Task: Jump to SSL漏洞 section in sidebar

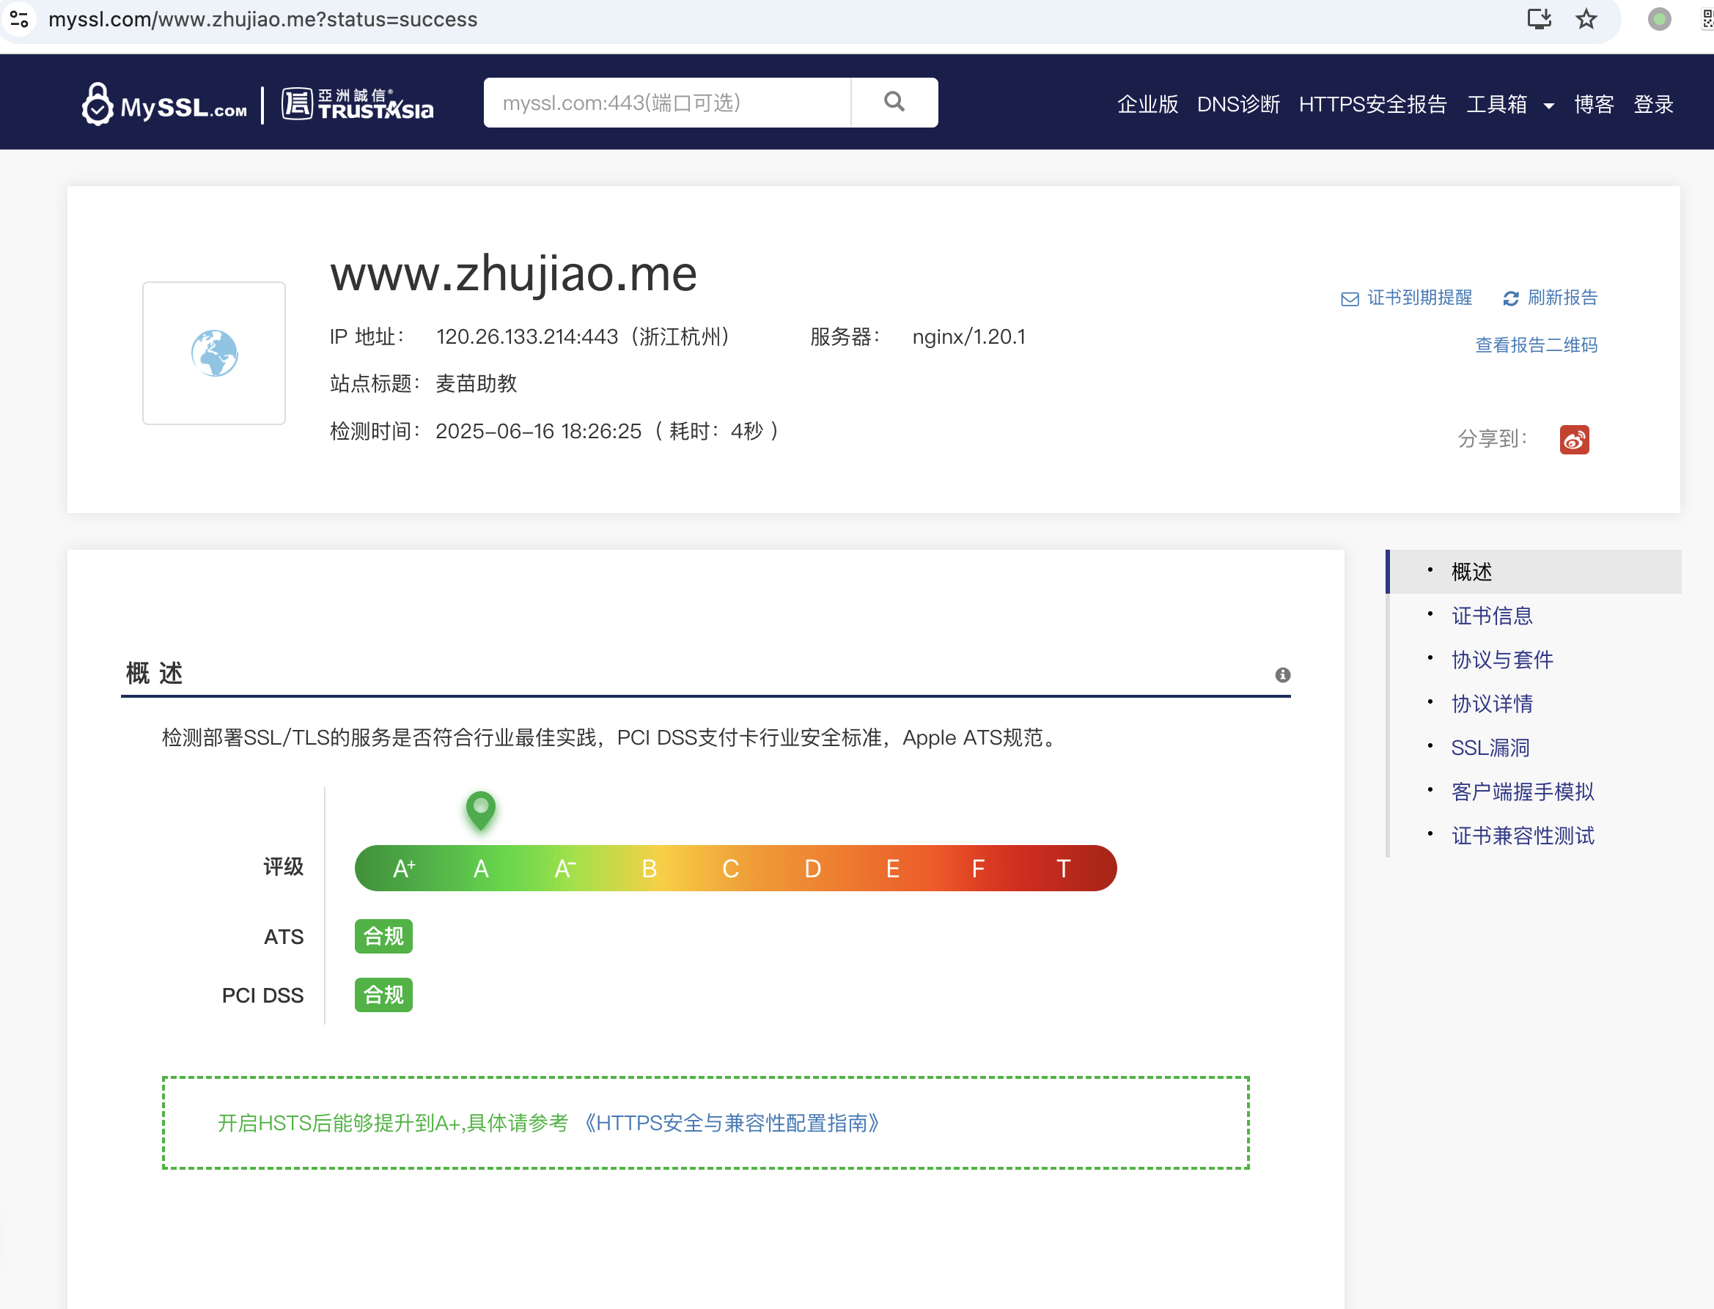Action: (1490, 748)
